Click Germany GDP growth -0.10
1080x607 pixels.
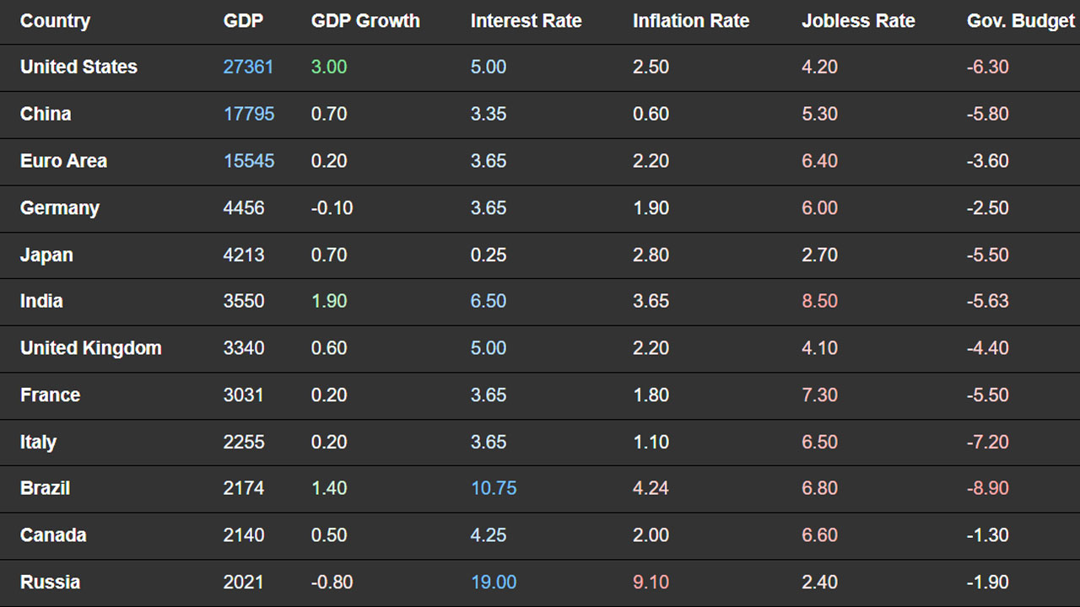coord(332,208)
